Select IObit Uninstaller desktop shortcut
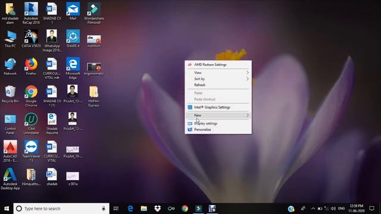Viewport: 381px width, 214px height. pyautogui.click(x=31, y=124)
